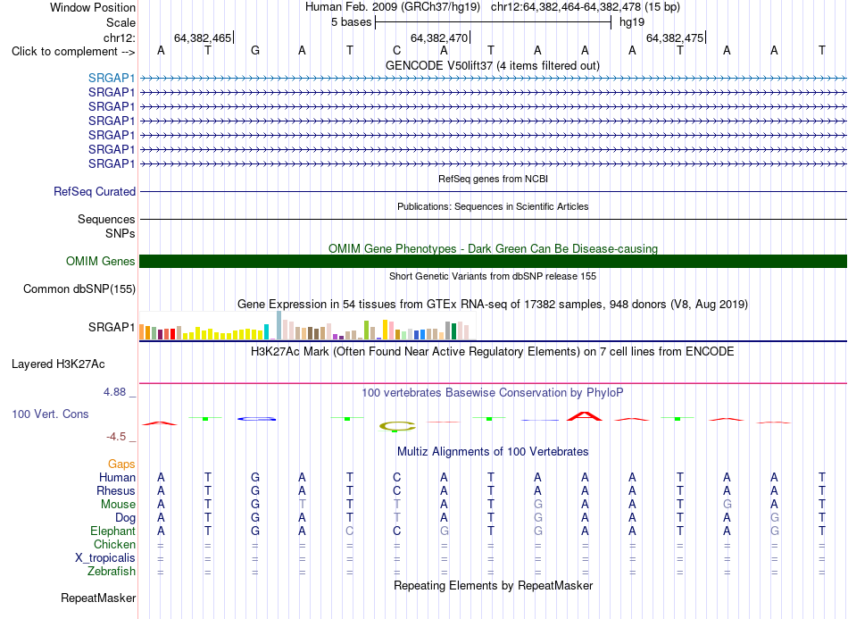Select the Dog species label
Screen dimensions: 848x619
click(125, 518)
